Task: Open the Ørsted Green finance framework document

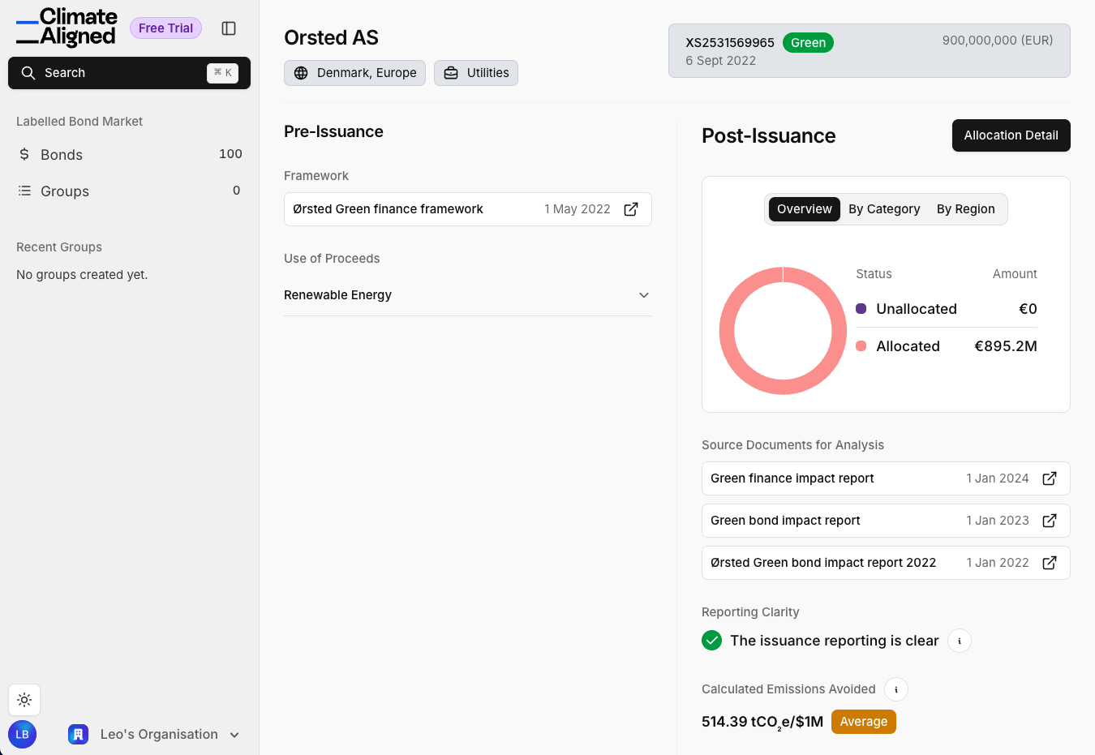Action: click(x=468, y=209)
